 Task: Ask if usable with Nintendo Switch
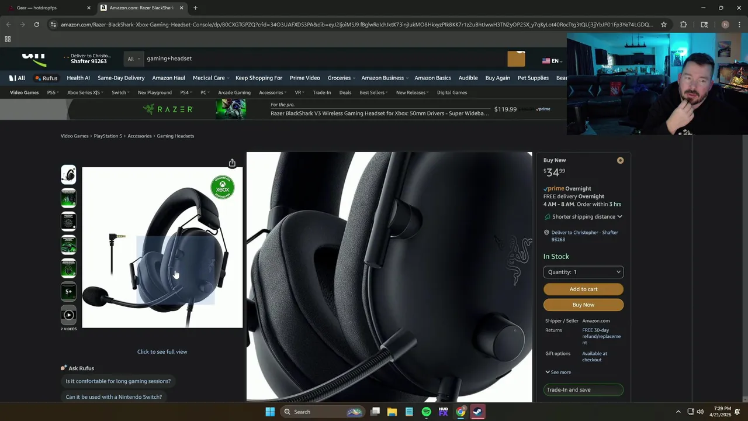point(114,397)
